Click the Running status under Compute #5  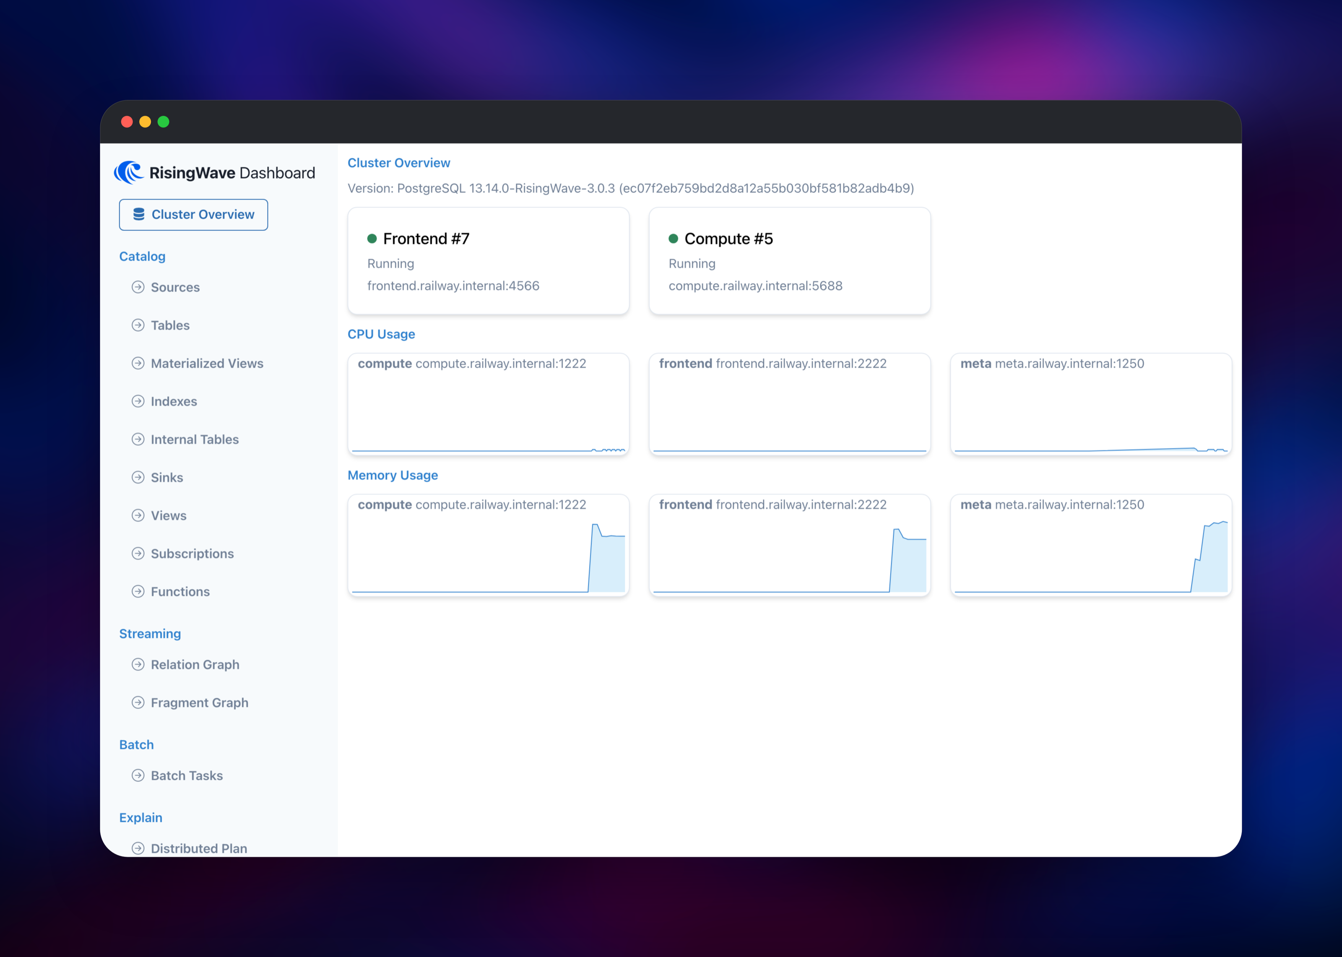tap(692, 263)
